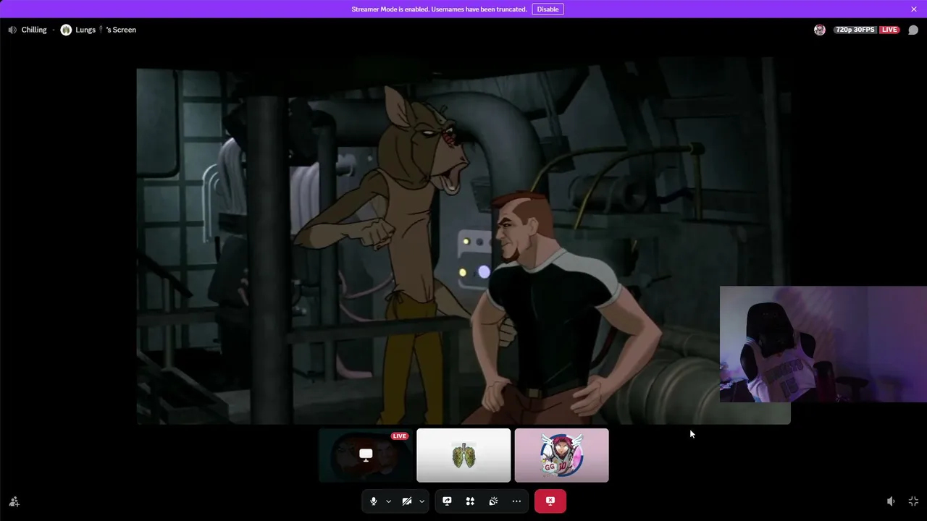Click the invite people icon
The width and height of the screenshot is (927, 521).
point(14,501)
